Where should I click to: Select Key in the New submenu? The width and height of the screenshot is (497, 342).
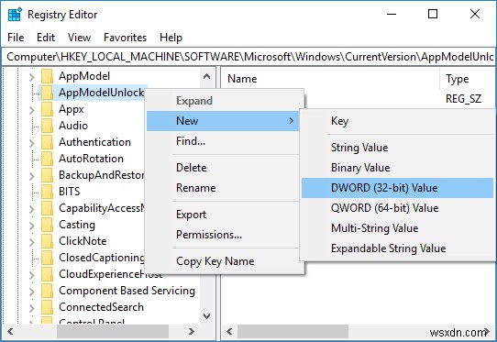point(397,121)
